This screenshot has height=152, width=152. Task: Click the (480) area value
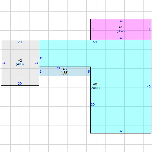click(x=20, y=64)
